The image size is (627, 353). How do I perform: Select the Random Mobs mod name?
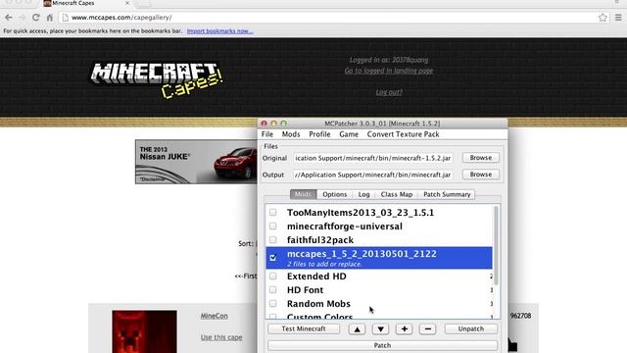[318, 304]
